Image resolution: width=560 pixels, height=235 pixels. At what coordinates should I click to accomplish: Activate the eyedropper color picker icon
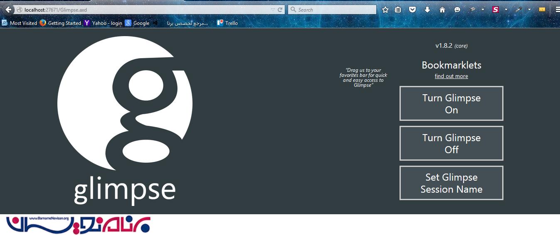pyautogui.click(x=518, y=10)
